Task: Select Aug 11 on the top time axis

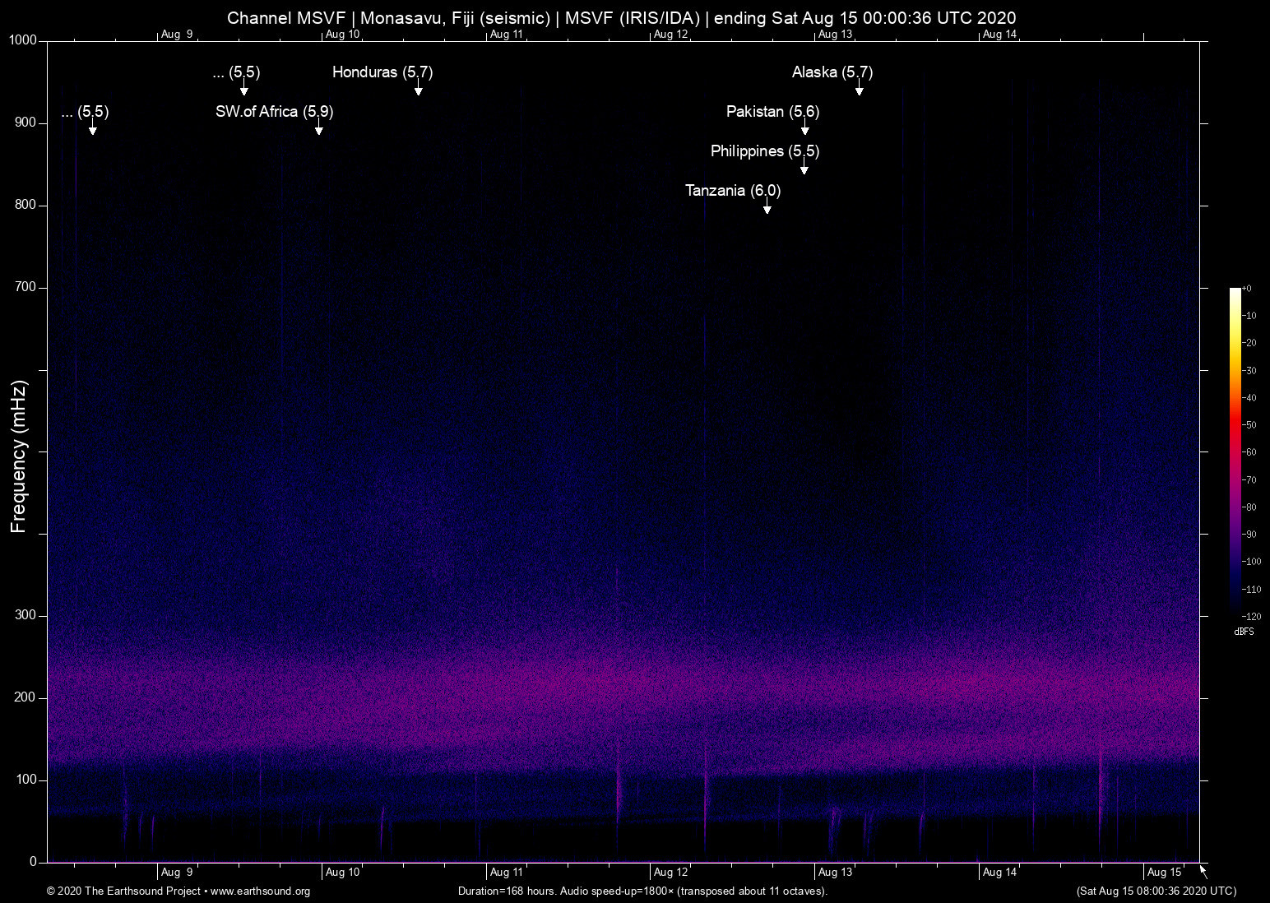Action: click(x=507, y=35)
